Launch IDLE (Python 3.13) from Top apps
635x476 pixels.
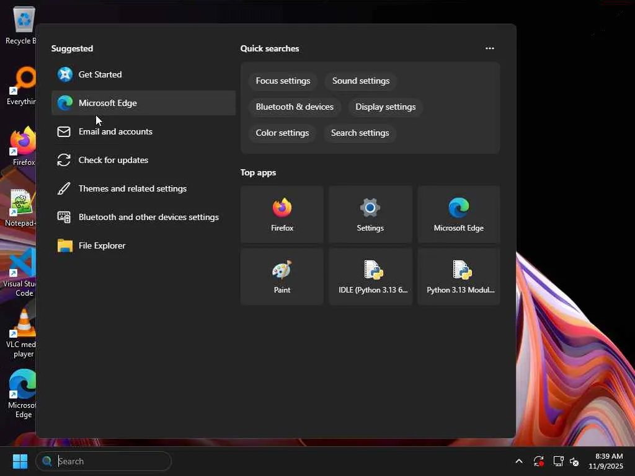coord(370,276)
